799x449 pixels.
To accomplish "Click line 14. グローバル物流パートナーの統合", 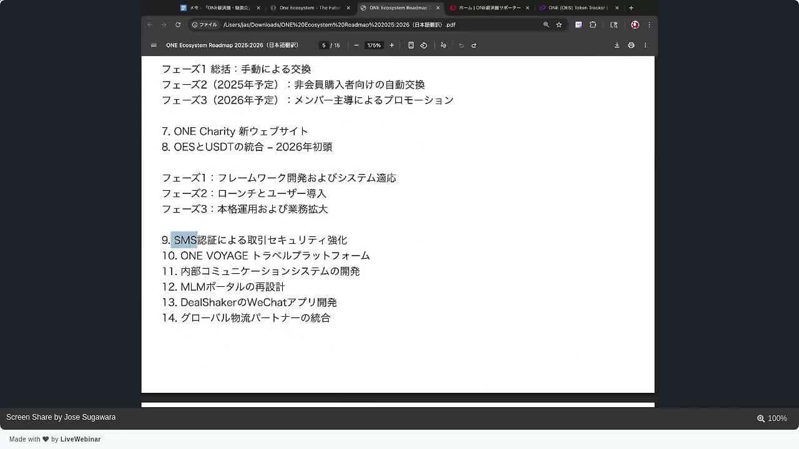I will click(246, 318).
